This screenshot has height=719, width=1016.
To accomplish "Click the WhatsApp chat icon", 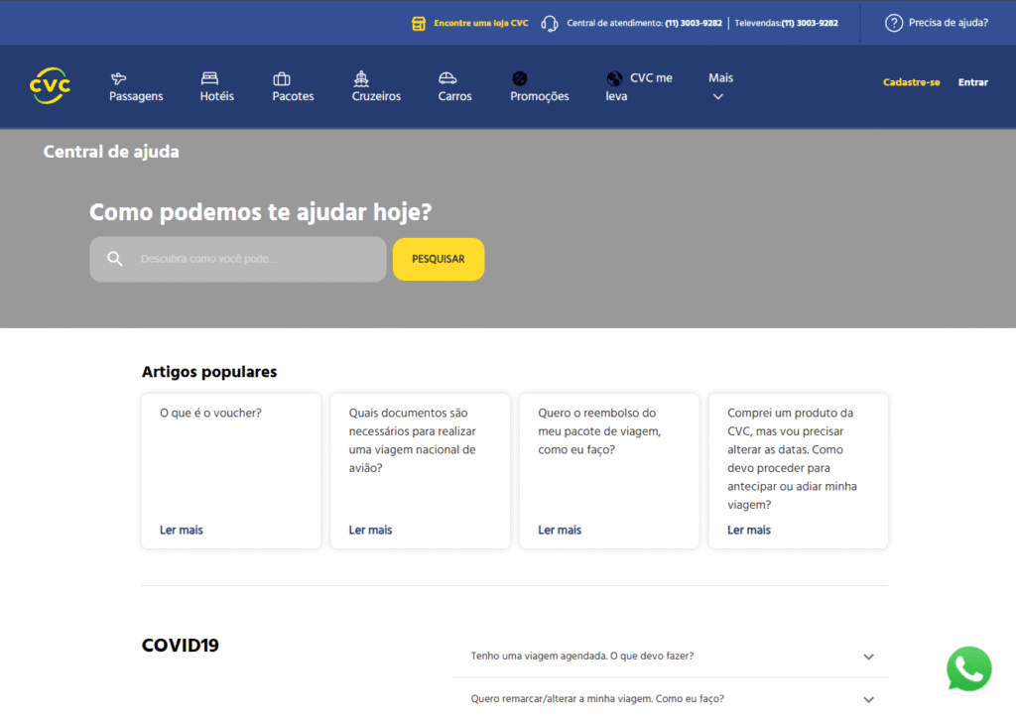I will click(x=968, y=669).
